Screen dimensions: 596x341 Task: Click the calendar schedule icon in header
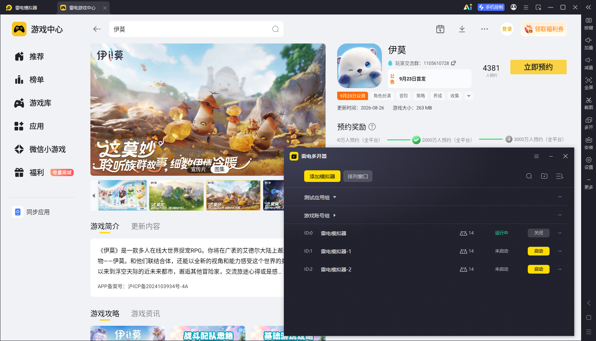(x=440, y=29)
